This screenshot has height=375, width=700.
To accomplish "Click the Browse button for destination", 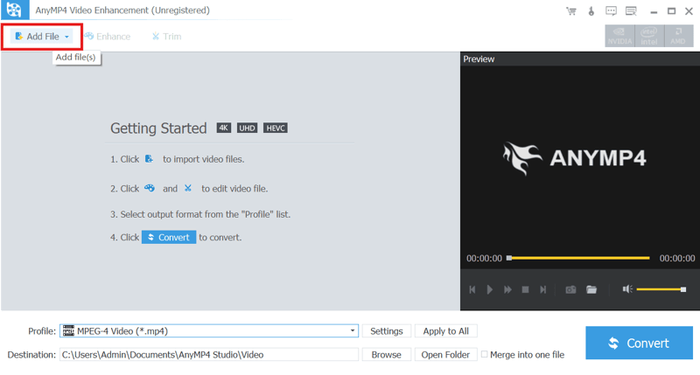I will click(x=386, y=355).
